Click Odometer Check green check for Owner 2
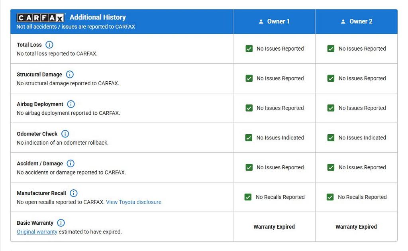This screenshot has height=251, width=408. [x=331, y=137]
